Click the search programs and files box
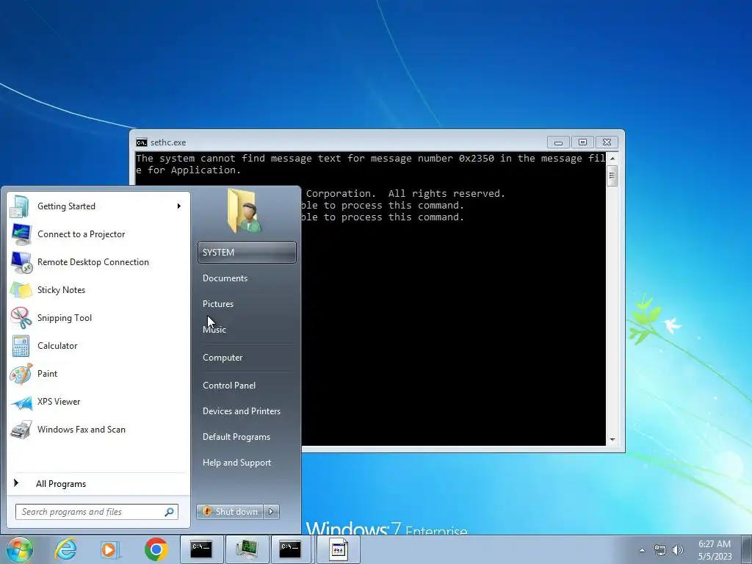 point(96,512)
